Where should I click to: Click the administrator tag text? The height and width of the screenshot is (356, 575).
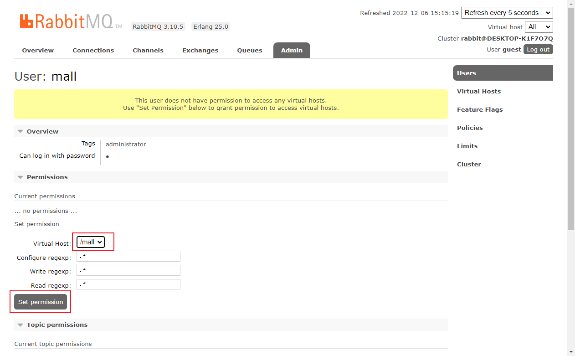[x=126, y=144]
